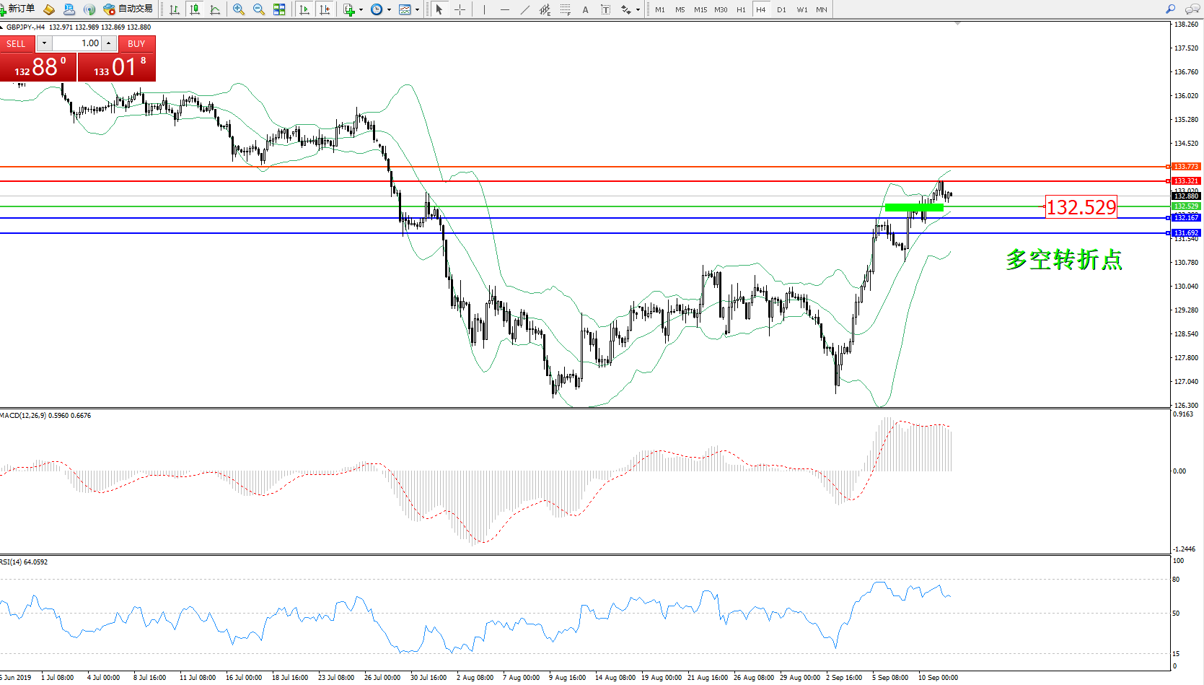1204x685 pixels.
Task: Expand the chart templates dropdown arrow
Action: point(417,10)
